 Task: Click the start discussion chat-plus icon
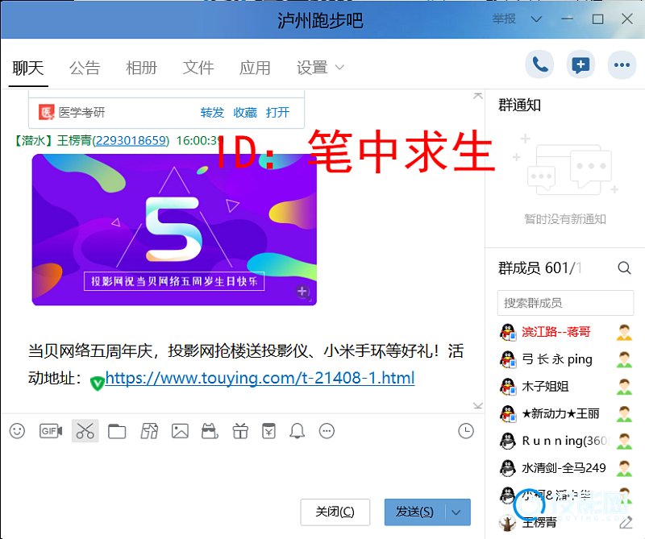[580, 64]
